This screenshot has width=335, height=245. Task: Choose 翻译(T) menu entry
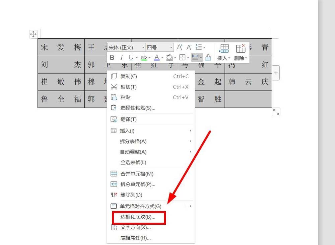tap(151, 119)
